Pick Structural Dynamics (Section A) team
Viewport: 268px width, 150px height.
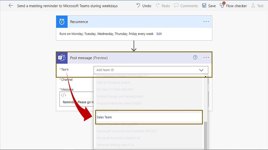click(x=118, y=138)
